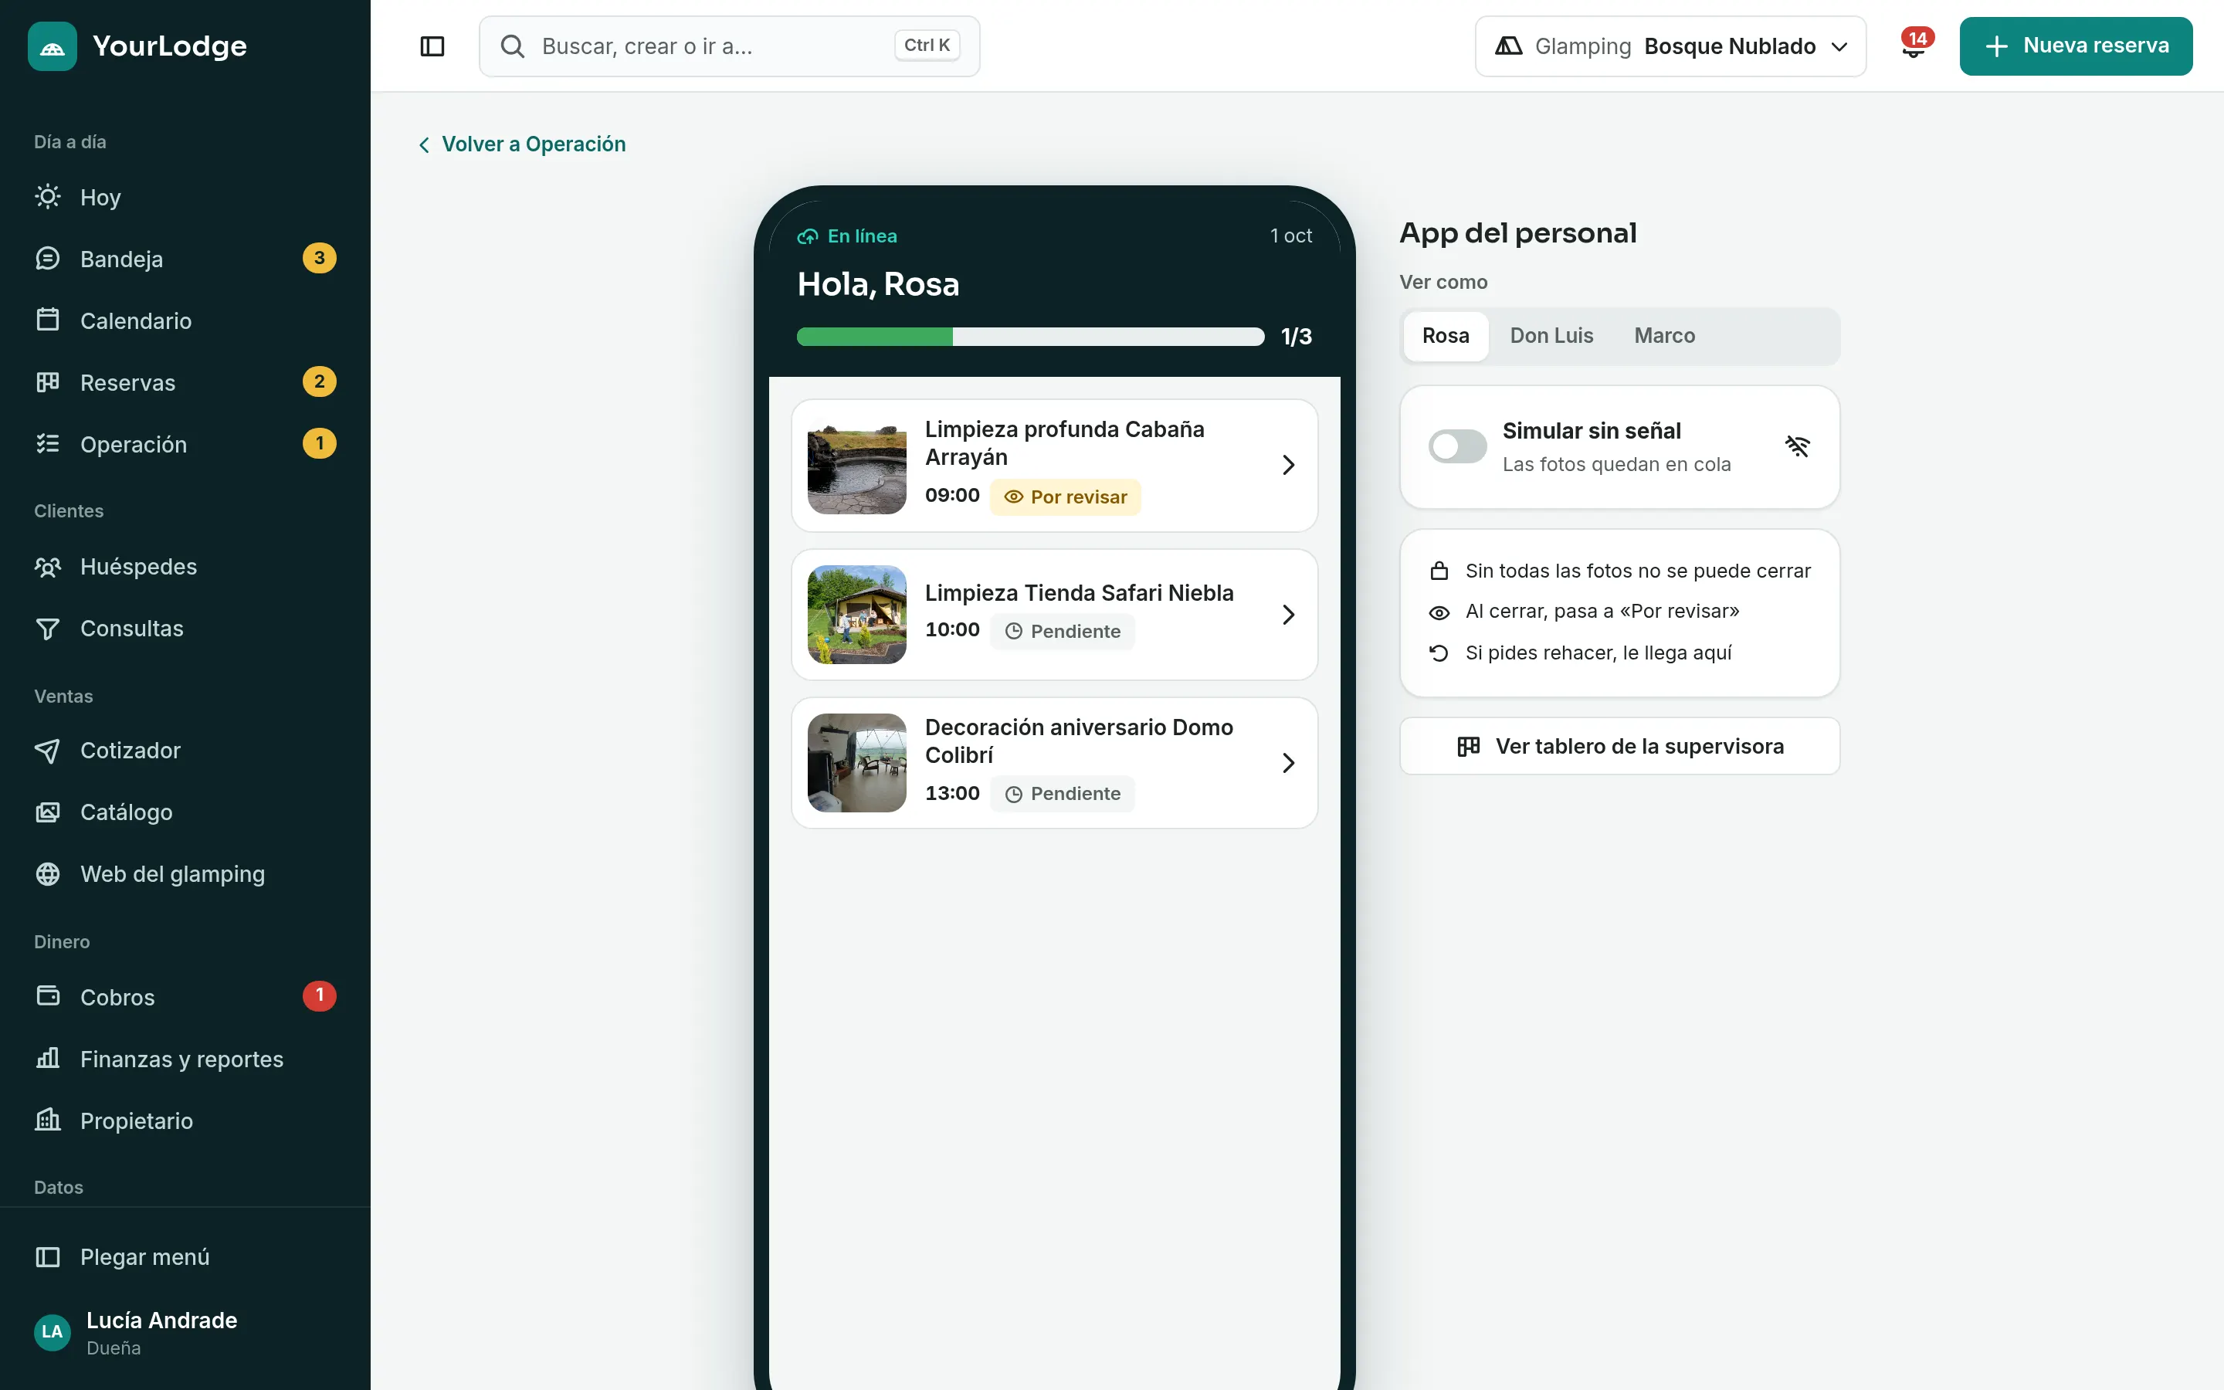The width and height of the screenshot is (2224, 1390).
Task: Click the Hoy sun icon in the sidebar
Action: click(48, 197)
